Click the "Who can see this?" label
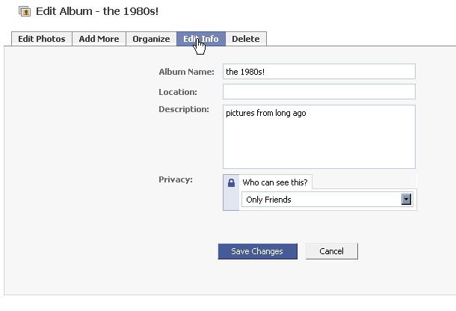 pos(275,183)
